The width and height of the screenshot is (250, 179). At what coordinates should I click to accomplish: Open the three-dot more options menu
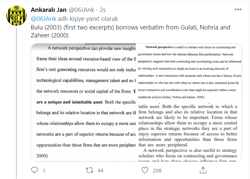[x=238, y=9]
